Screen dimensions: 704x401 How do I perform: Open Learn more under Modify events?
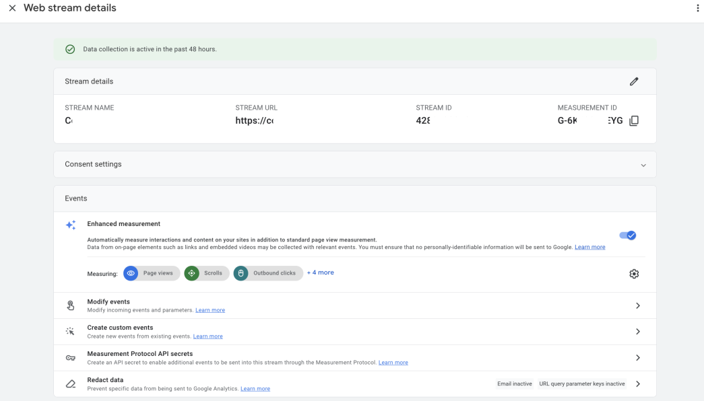pyautogui.click(x=210, y=310)
